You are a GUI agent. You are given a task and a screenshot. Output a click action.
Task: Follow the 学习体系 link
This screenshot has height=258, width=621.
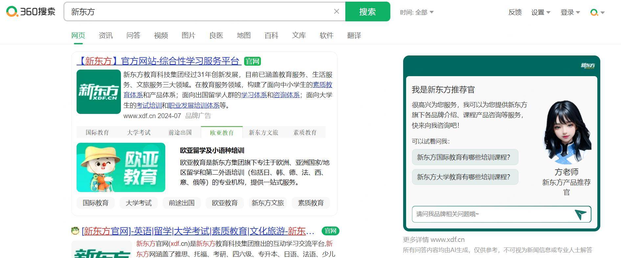(254, 95)
